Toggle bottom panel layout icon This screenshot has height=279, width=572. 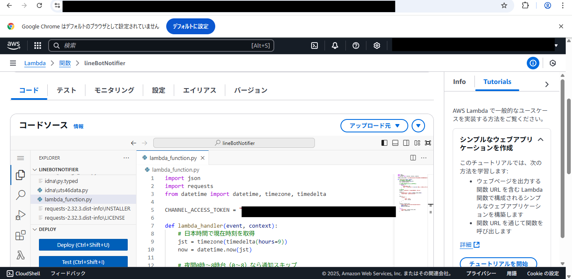coord(395,143)
